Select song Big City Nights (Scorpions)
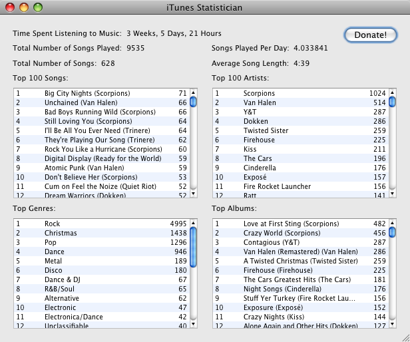Image resolution: width=410 pixels, height=342 pixels. (x=102, y=93)
